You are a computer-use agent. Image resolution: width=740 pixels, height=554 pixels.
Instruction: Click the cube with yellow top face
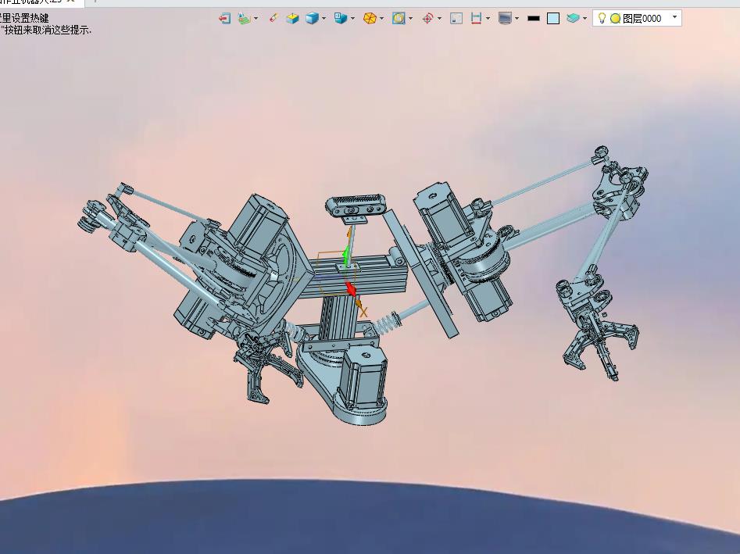pyautogui.click(x=292, y=19)
